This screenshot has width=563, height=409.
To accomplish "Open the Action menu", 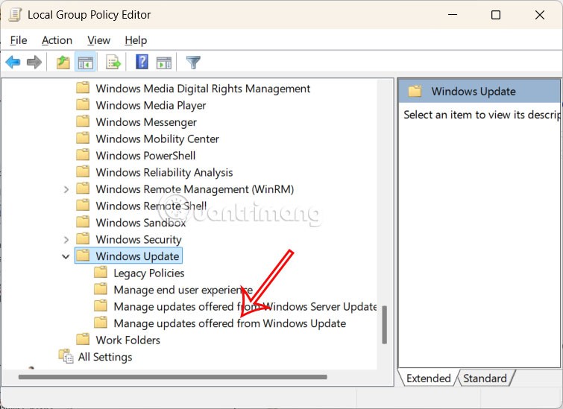I will (x=57, y=40).
